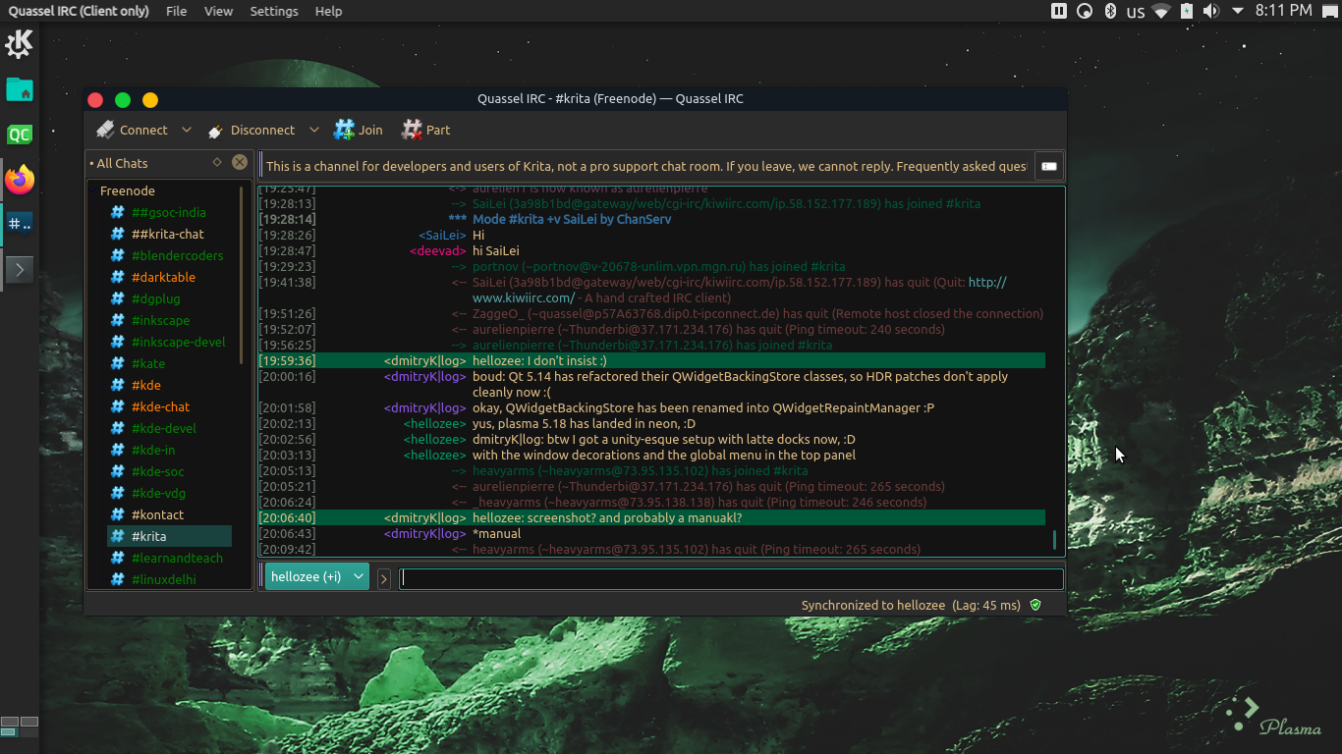1342x754 pixels.
Task: Open the #kde-vdg channel
Action: click(x=158, y=493)
